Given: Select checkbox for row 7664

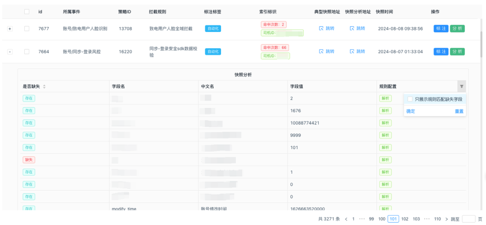Looking at the screenshot, I should [x=27, y=52].
